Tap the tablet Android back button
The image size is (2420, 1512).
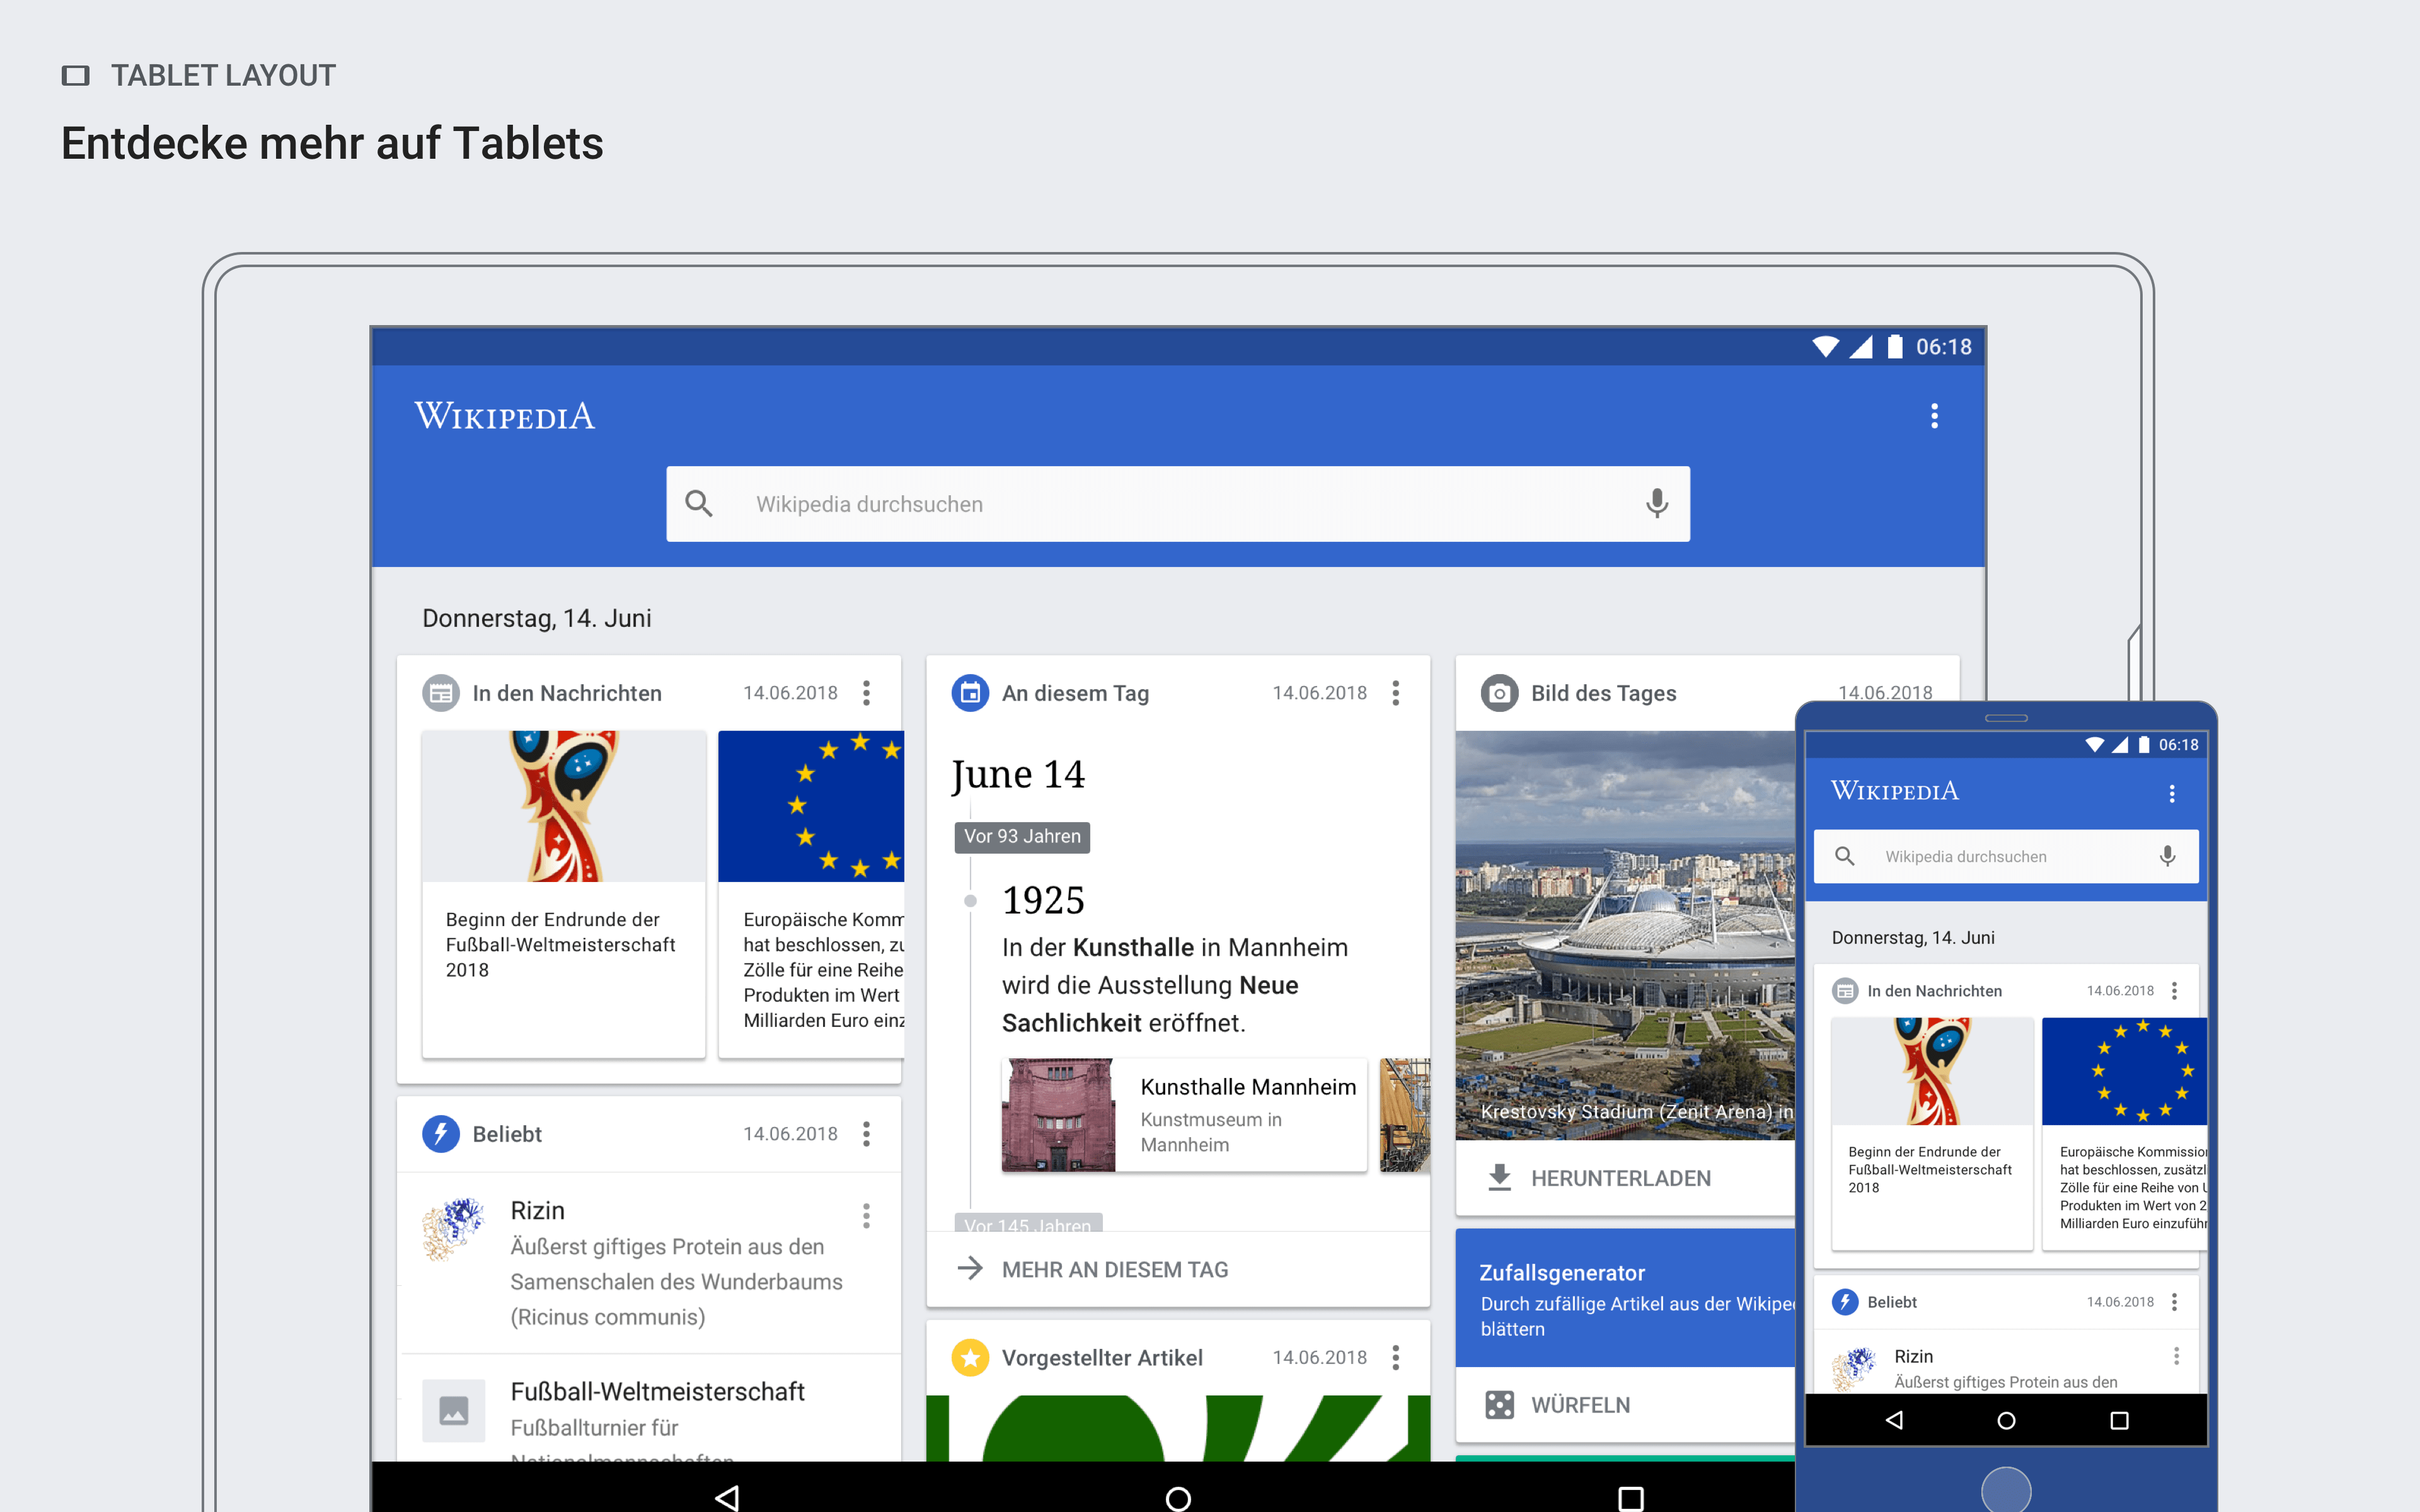pos(727,1497)
